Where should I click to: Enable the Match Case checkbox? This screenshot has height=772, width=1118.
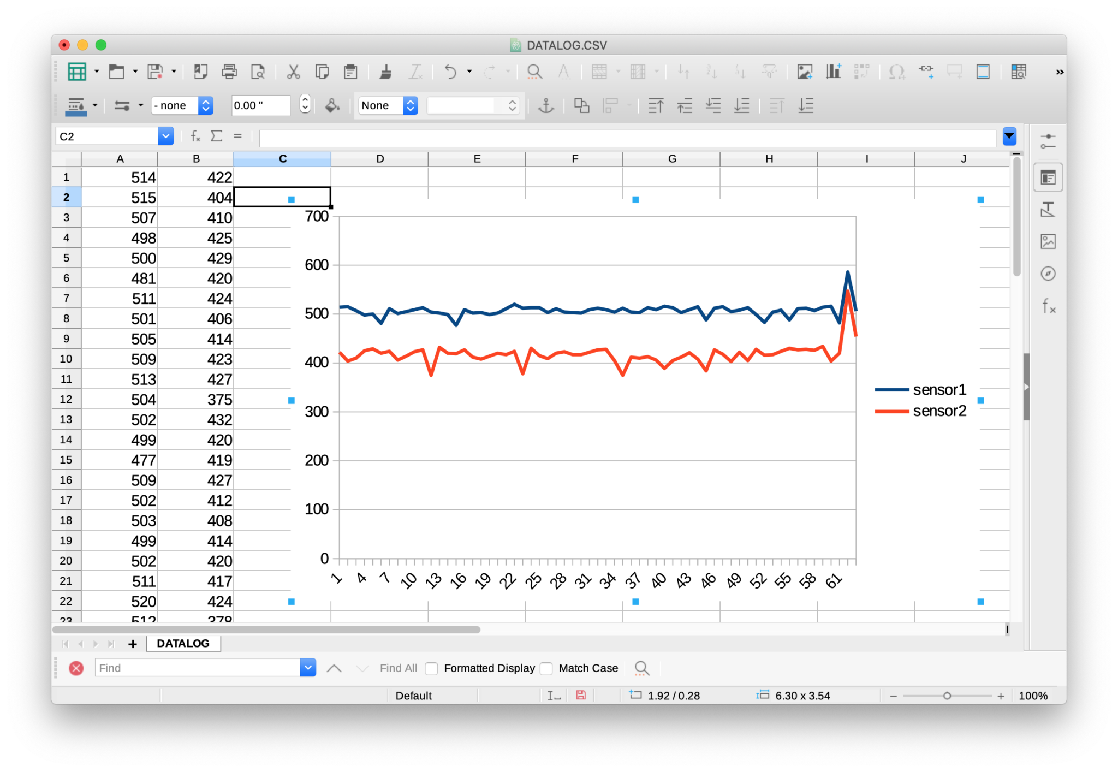click(546, 668)
